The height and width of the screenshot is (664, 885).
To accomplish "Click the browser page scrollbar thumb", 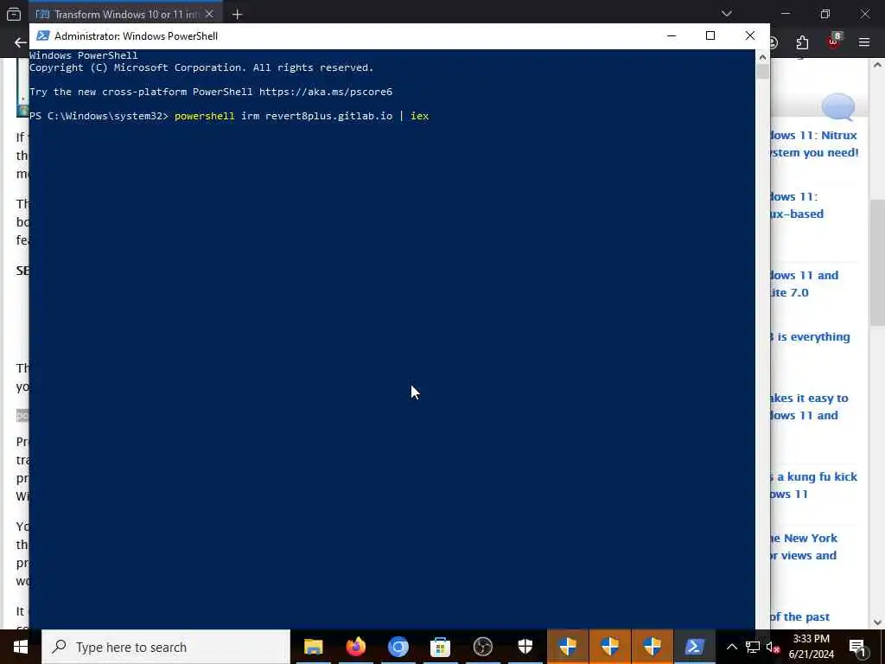I will (x=878, y=263).
